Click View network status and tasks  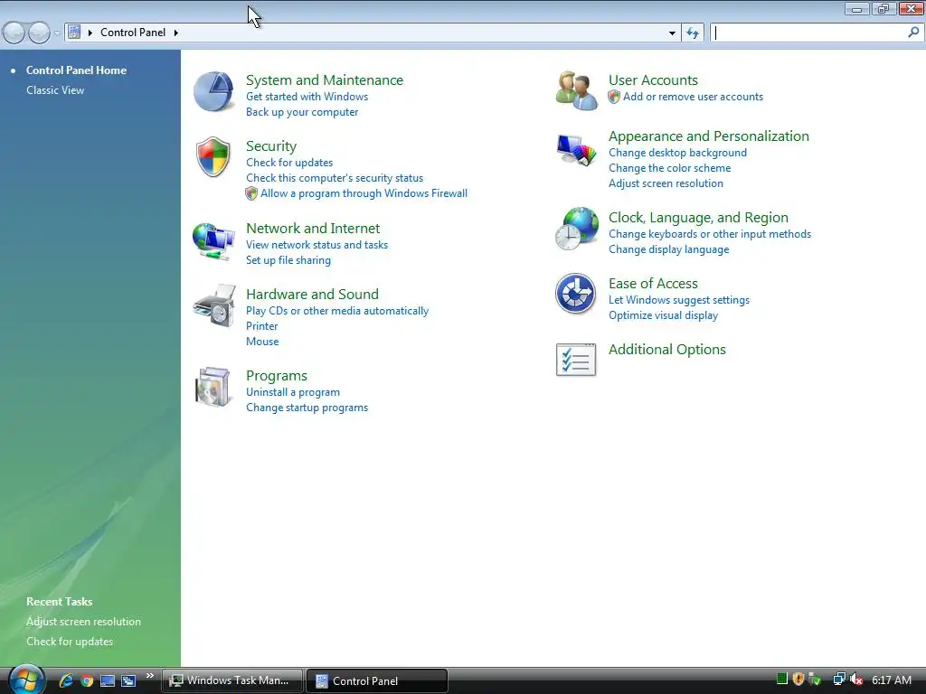(x=317, y=245)
